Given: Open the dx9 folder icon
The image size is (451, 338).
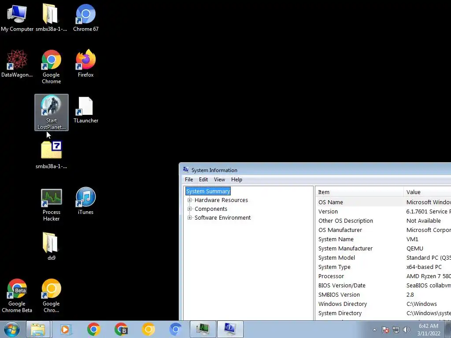Looking at the screenshot, I should click(x=51, y=246).
